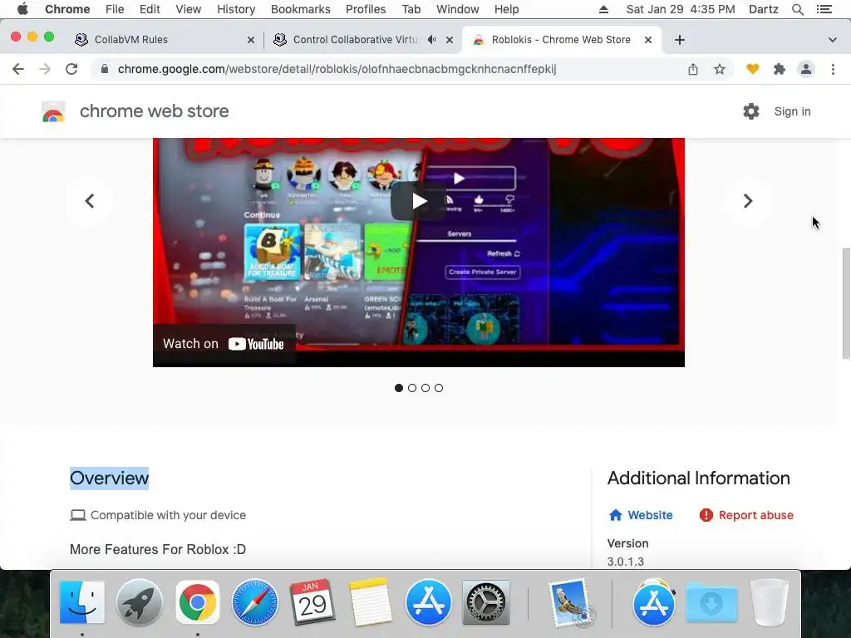
Task: Click the Chrome Web Store logo
Action: (53, 111)
